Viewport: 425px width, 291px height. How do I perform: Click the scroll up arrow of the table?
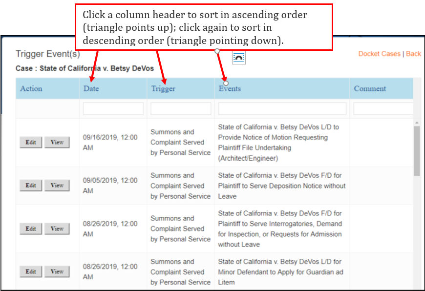coord(417,123)
